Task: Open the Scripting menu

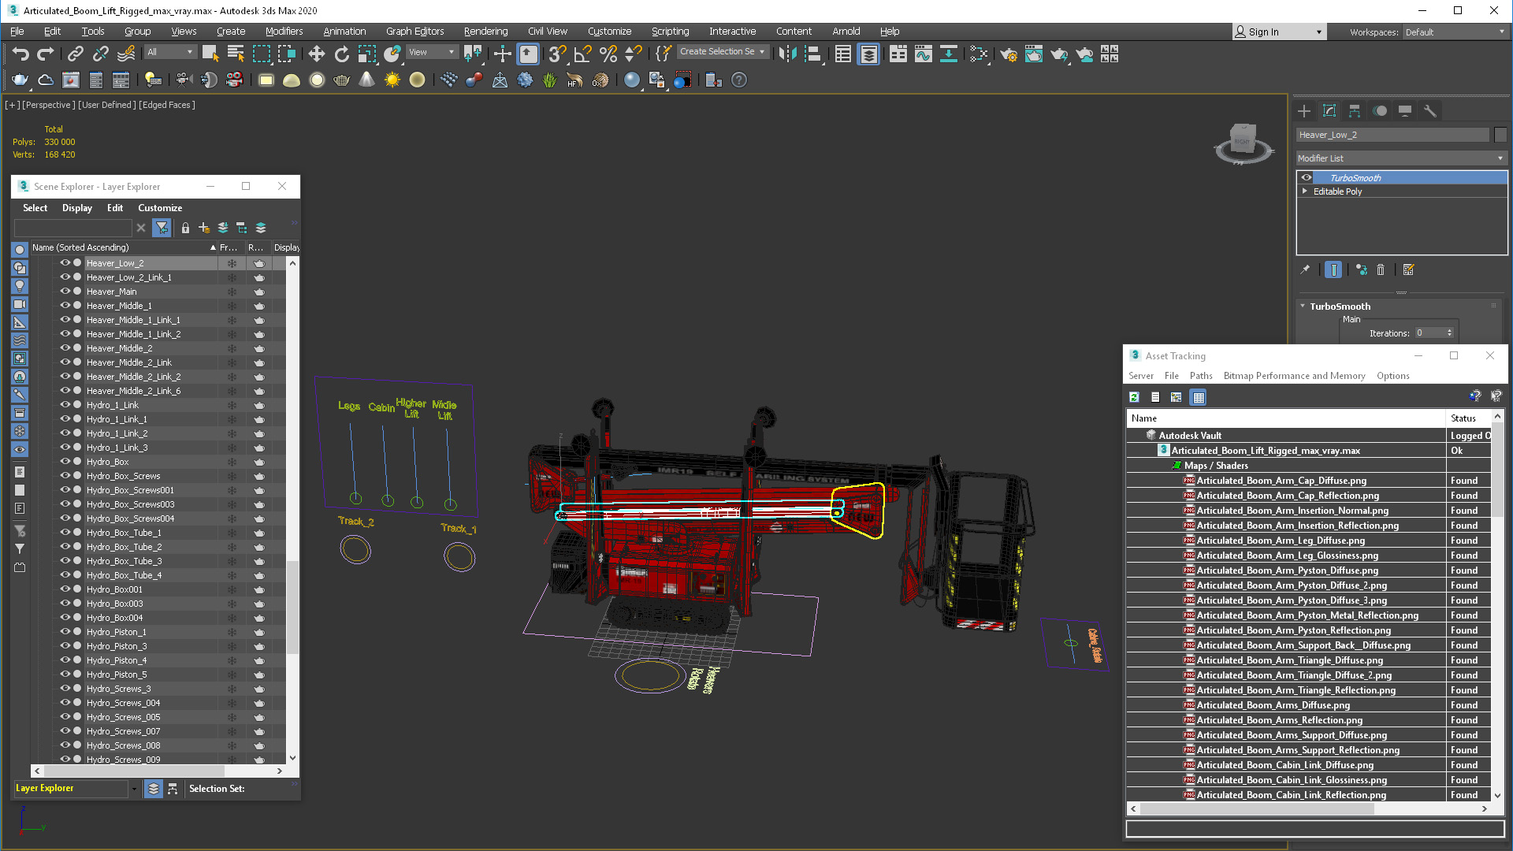Action: (x=670, y=32)
